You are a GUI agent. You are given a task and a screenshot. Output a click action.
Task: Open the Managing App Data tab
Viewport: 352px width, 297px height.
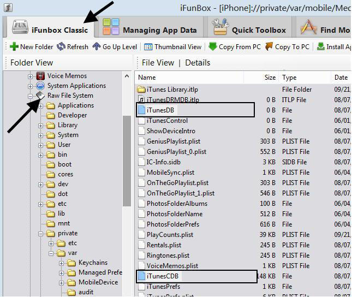point(151,27)
